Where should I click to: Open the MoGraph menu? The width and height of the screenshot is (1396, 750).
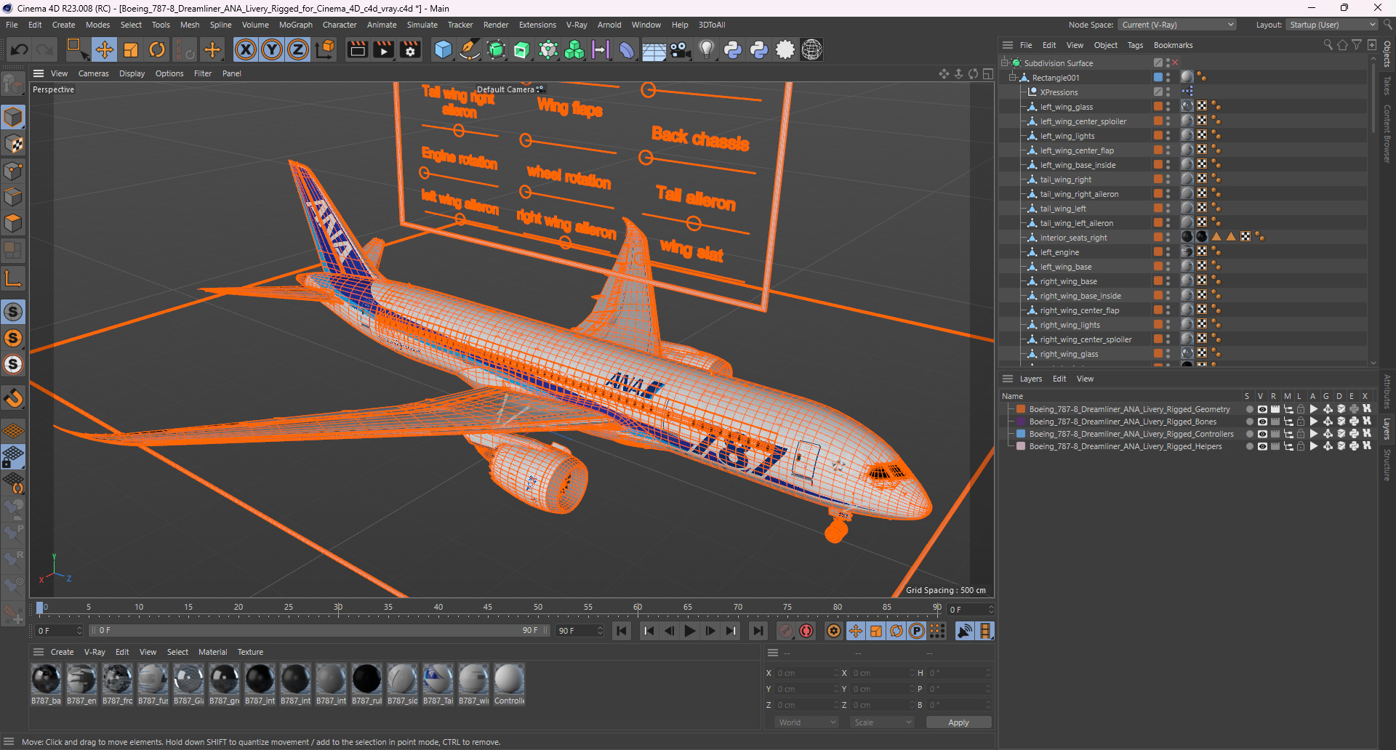295,25
